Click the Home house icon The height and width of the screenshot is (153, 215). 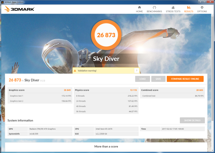point(139,7)
